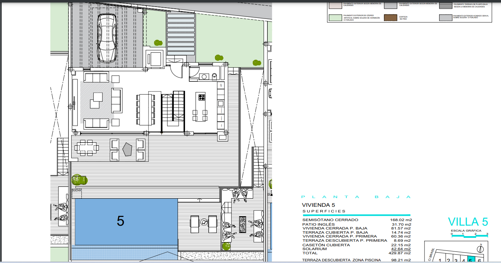Click the car symbol in the driveway

coord(107,38)
